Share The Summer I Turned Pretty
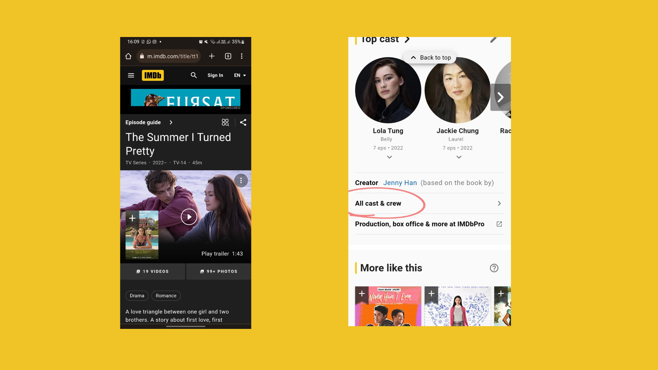 click(243, 122)
